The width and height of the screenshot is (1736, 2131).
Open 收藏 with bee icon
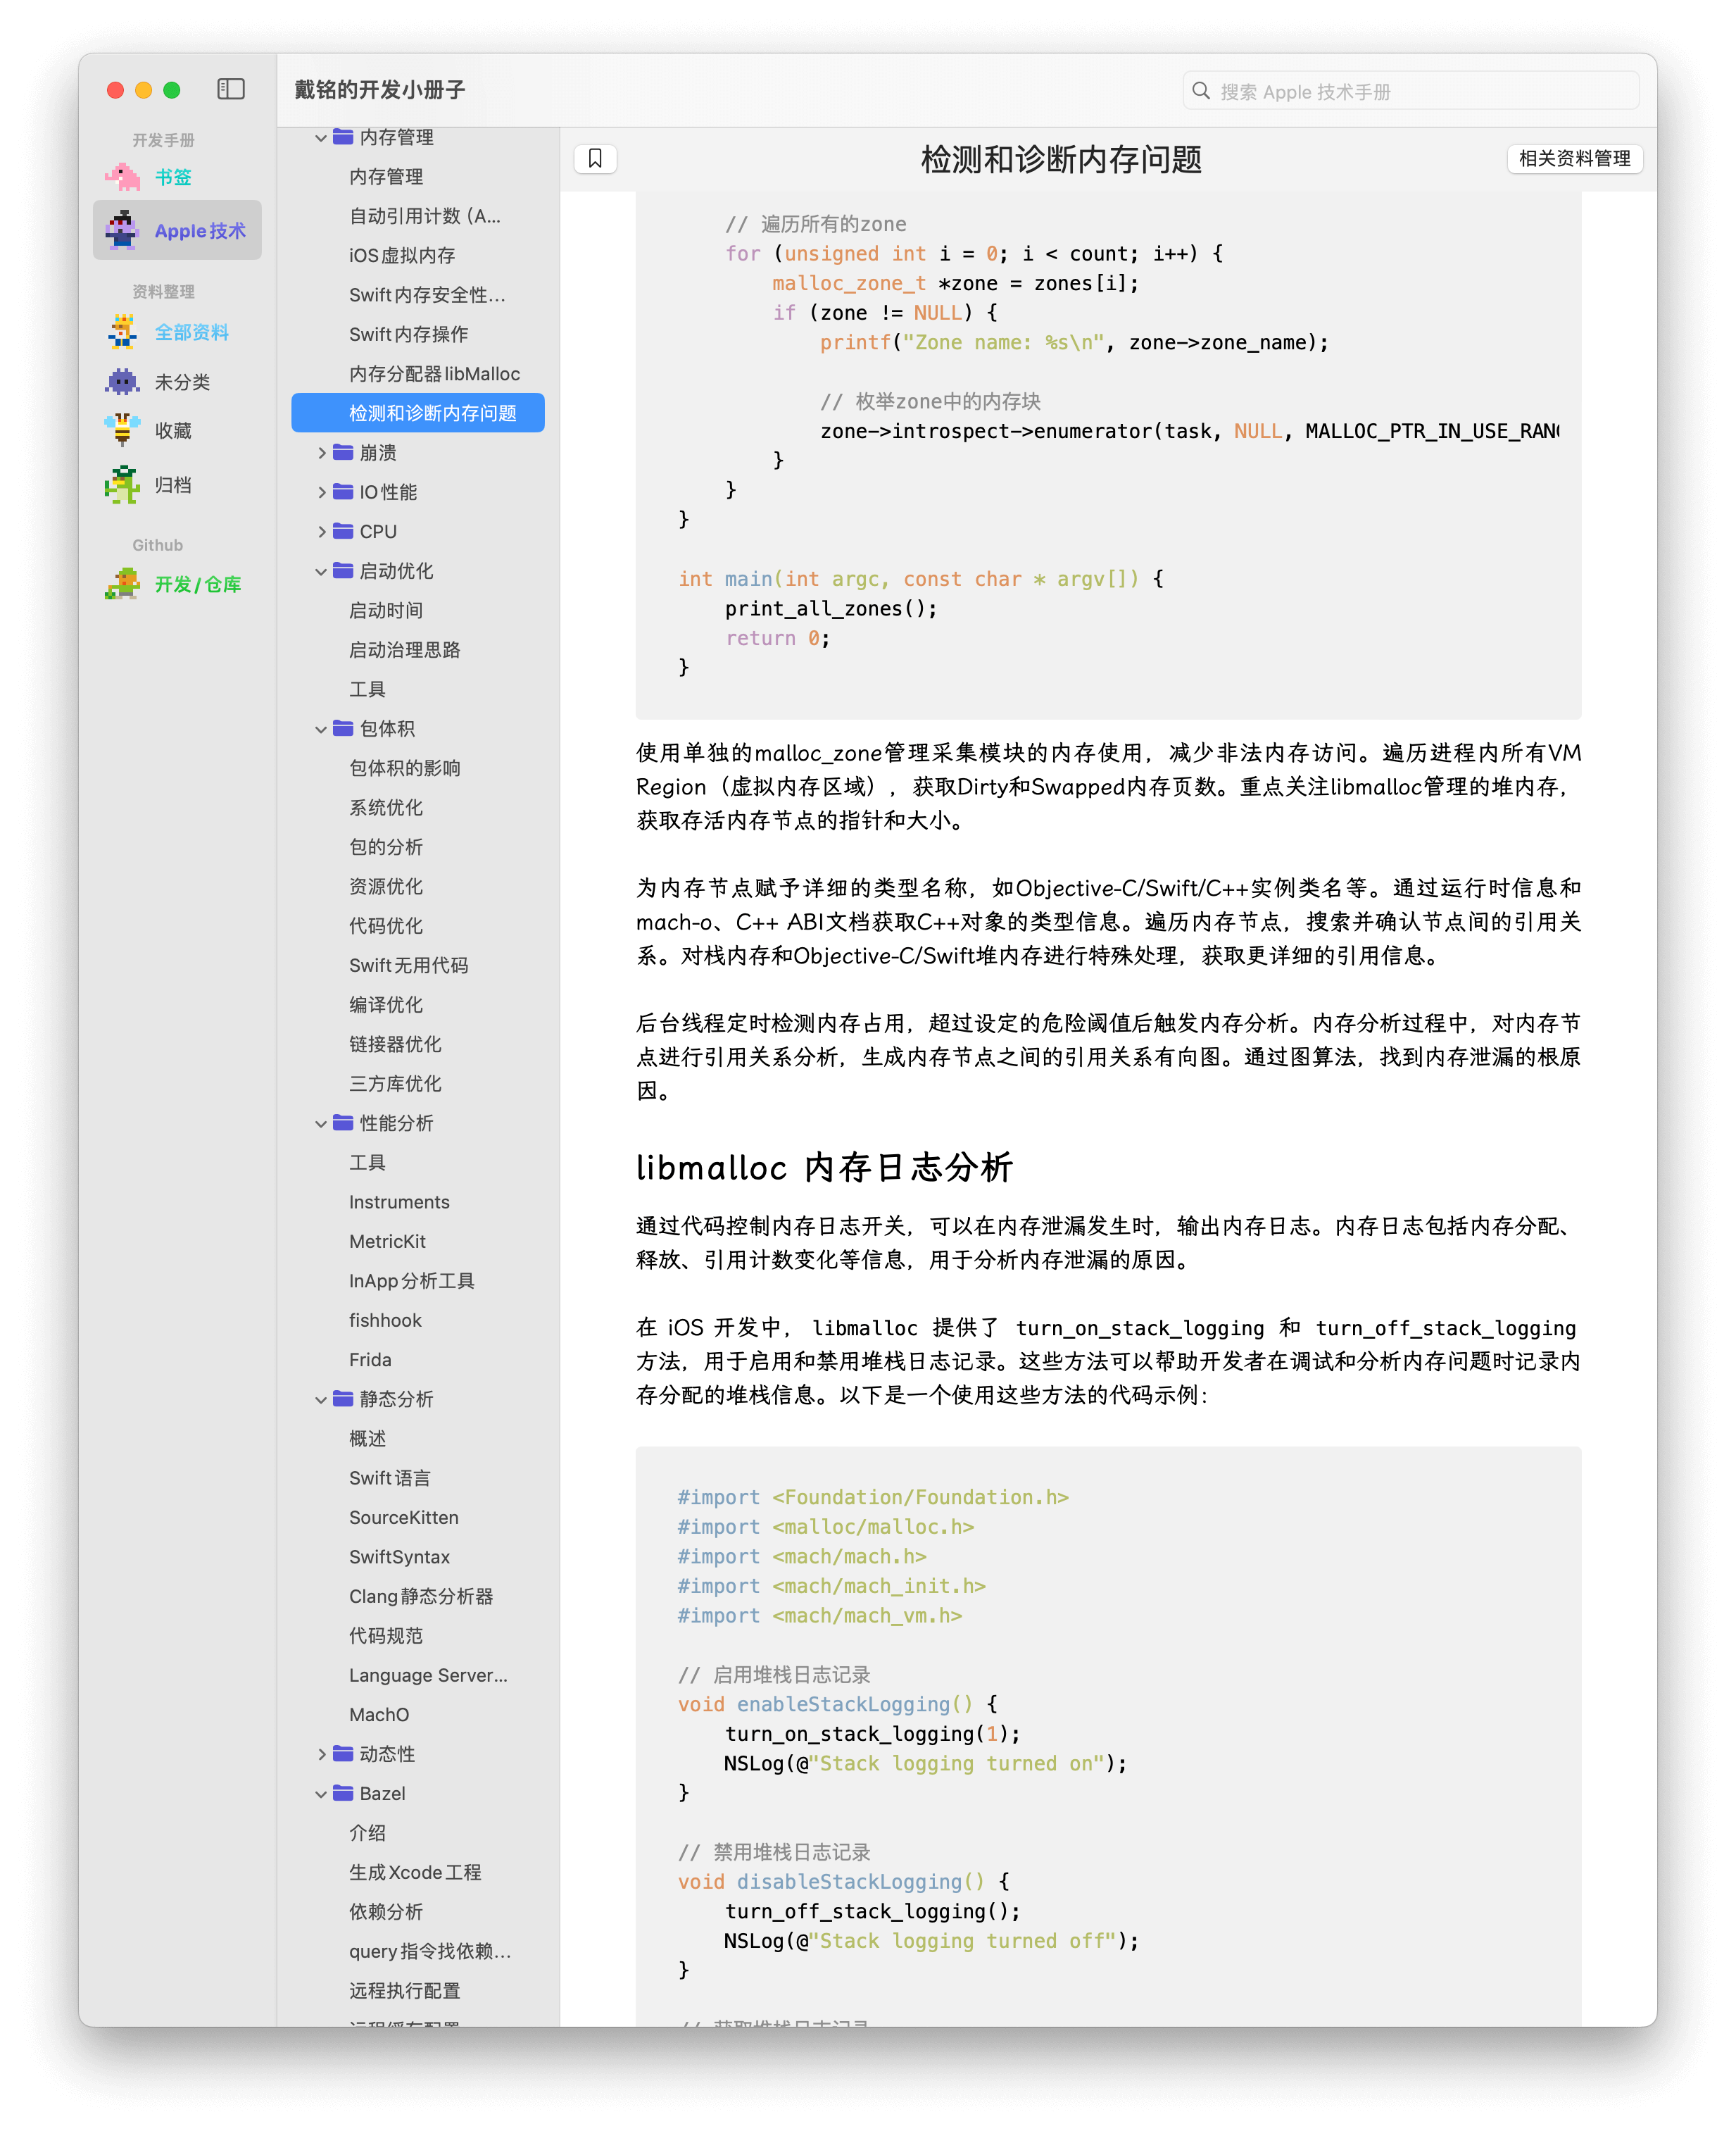pos(123,430)
